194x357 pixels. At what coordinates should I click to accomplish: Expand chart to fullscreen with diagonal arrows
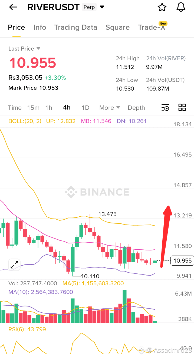[14, 265]
